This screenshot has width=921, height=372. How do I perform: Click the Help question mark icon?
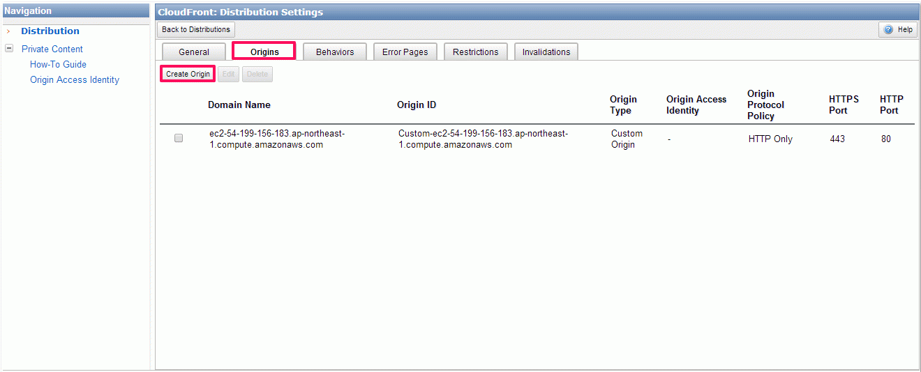[888, 30]
